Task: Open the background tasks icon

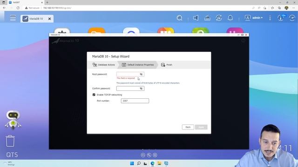Action: pos(207,18)
